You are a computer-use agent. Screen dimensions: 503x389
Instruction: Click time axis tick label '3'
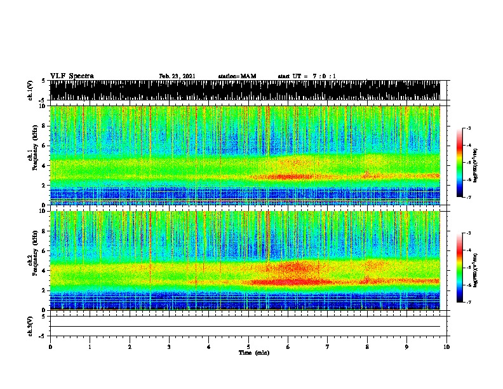click(x=169, y=347)
